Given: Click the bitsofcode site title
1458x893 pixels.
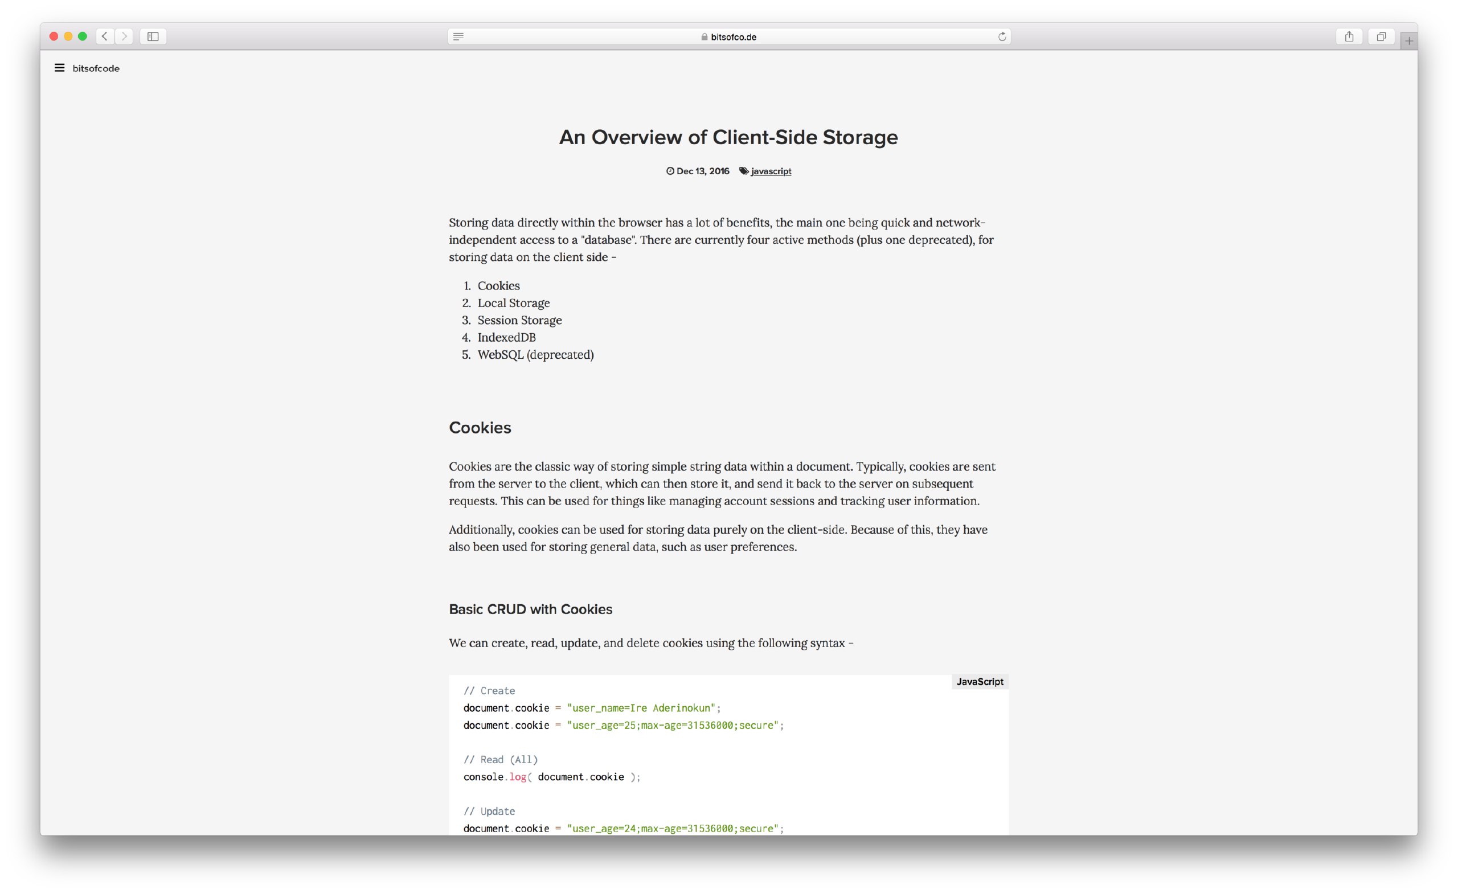Looking at the screenshot, I should click(x=96, y=68).
